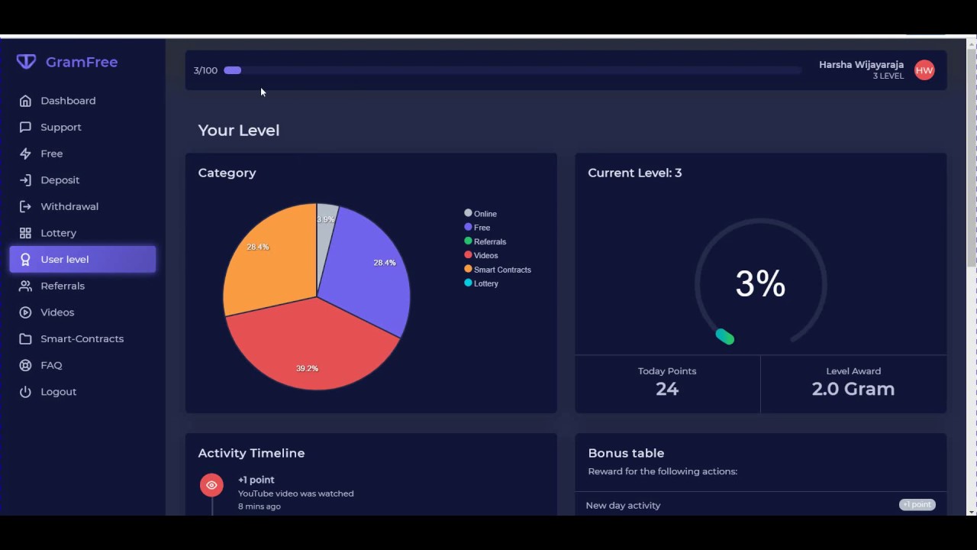This screenshot has width=977, height=550.
Task: Click the New day activity row text
Action: point(623,506)
